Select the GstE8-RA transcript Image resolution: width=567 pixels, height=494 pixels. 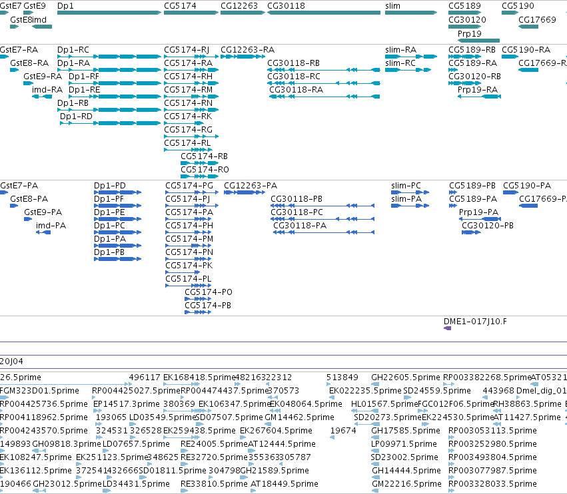click(15, 70)
